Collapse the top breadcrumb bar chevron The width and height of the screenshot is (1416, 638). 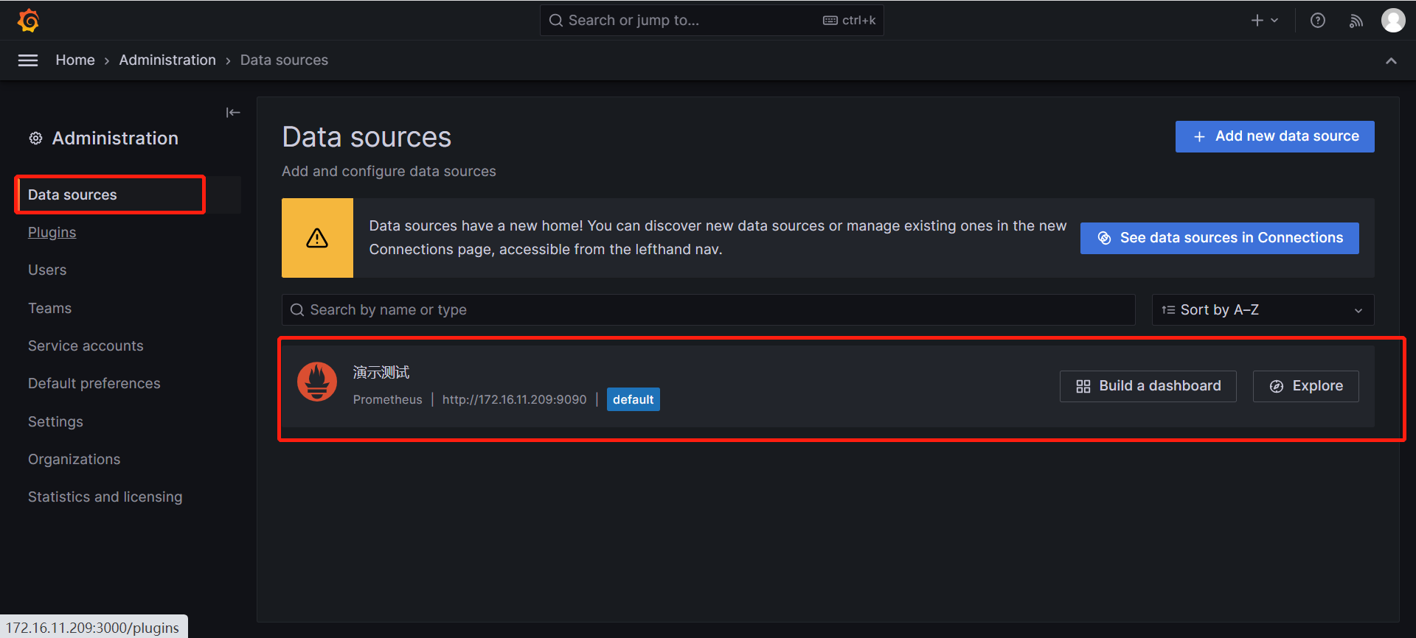point(1391,60)
